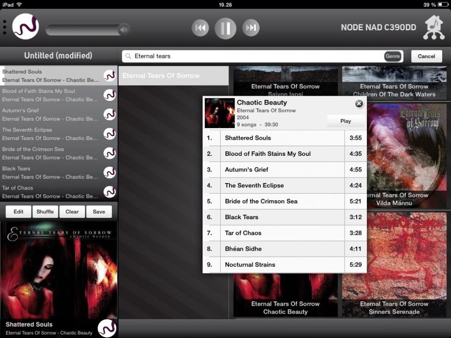This screenshot has width=451, height=338.
Task: Edit the play queue
Action: (19, 211)
